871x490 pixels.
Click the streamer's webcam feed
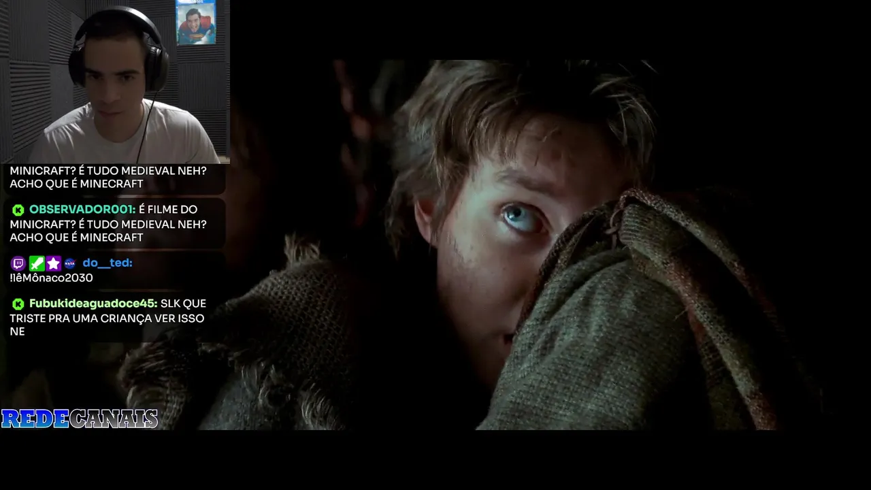115,82
